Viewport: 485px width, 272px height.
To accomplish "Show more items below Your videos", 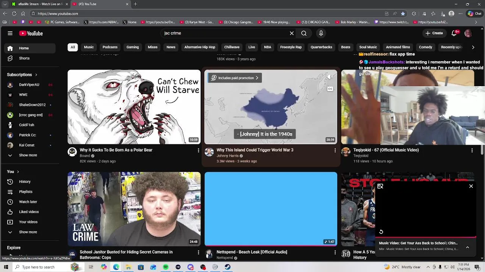I will [30, 232].
